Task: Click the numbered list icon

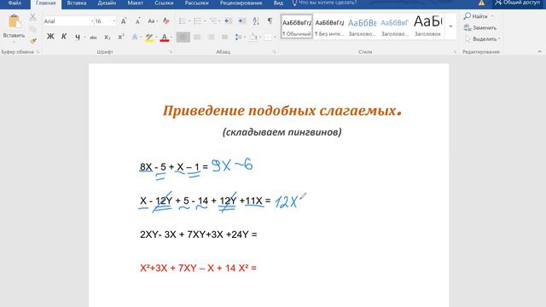Action: [197, 21]
